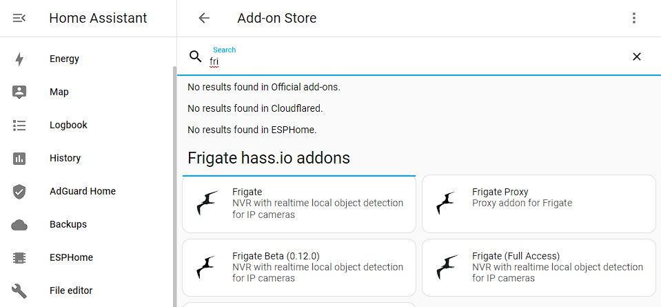661x307 pixels.
Task: Click the back arrow in the header
Action: tap(204, 18)
